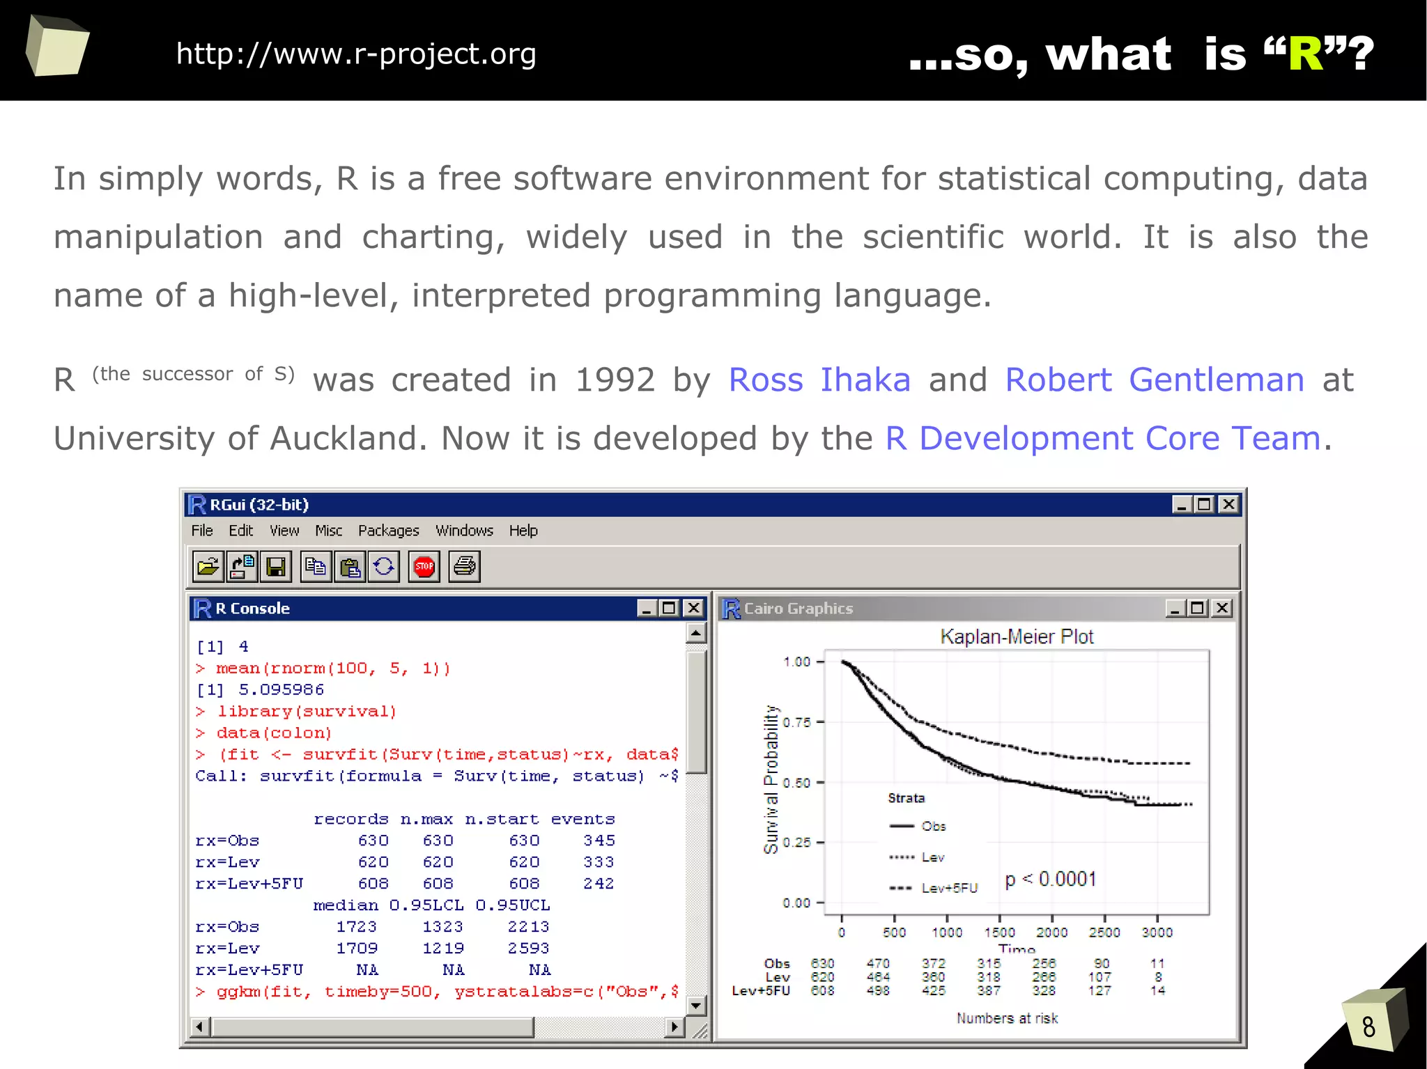Click the 'Kaplan-Meier Plot' title
This screenshot has height=1069, width=1427.
pos(1017,637)
